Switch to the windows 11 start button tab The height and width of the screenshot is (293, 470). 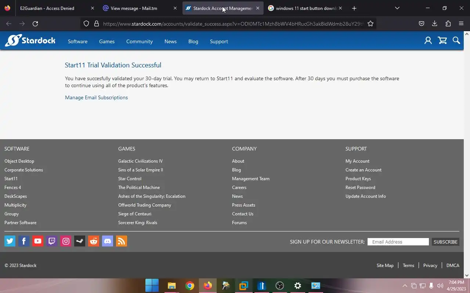tap(306, 8)
